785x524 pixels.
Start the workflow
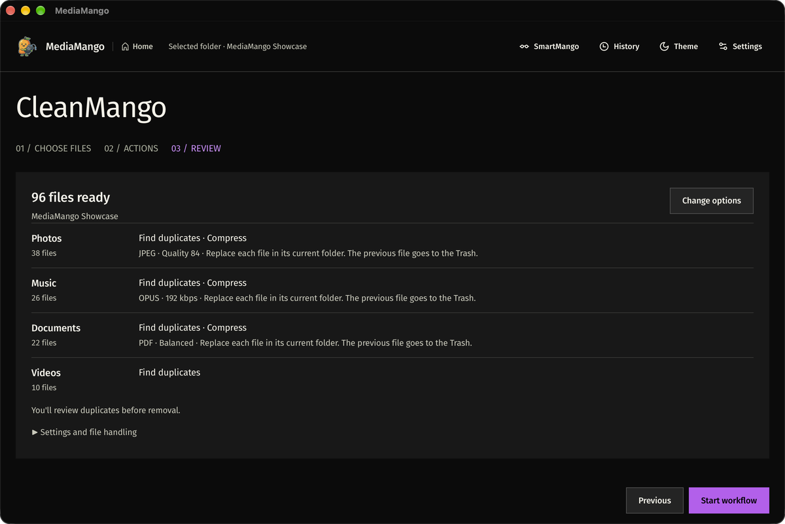coord(729,500)
